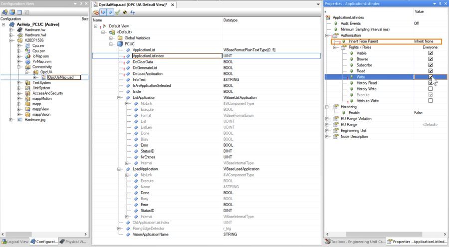Click the folder with red stop sign toolbar icon
This screenshot has width=449, height=247.
96,12
